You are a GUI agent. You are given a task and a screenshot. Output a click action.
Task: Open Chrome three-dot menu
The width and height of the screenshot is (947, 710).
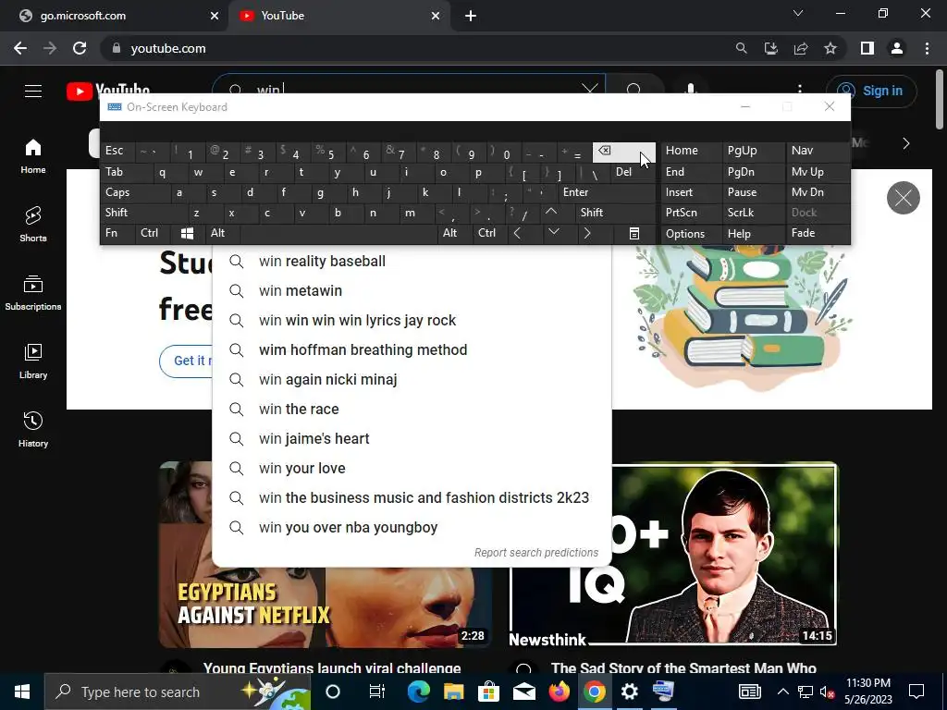tap(927, 48)
